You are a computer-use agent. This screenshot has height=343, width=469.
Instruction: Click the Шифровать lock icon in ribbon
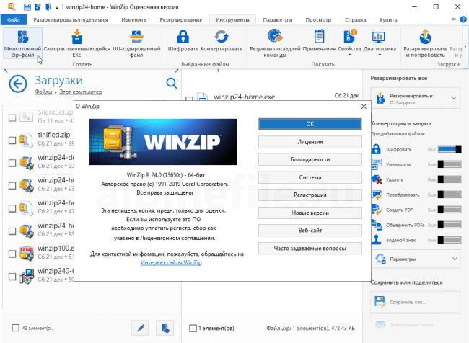(183, 37)
